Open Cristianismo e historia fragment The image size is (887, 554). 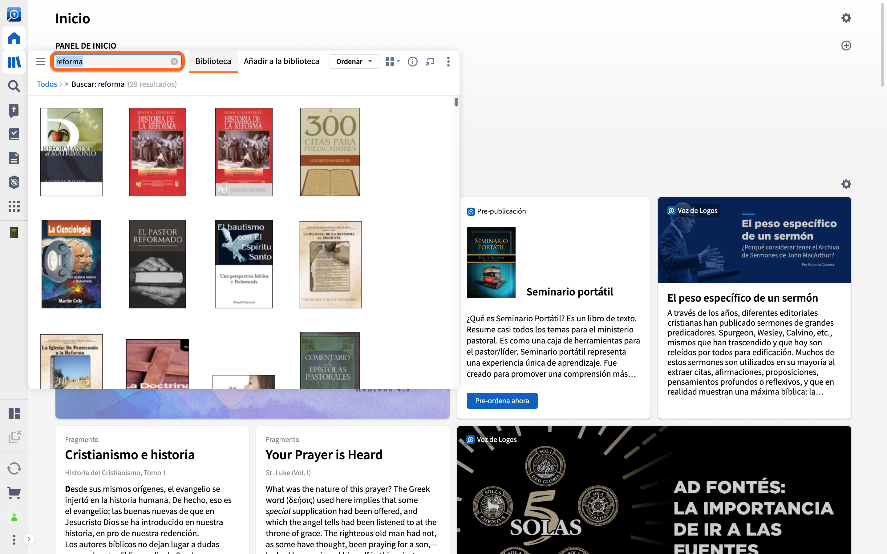(130, 454)
